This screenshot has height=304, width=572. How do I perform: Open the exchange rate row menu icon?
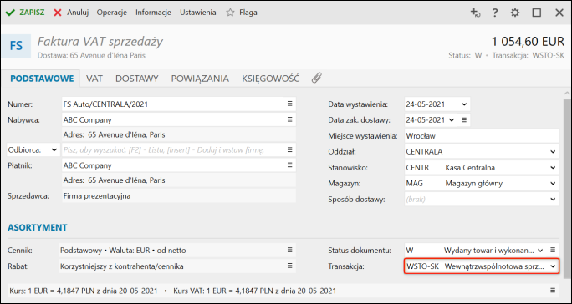click(553, 291)
